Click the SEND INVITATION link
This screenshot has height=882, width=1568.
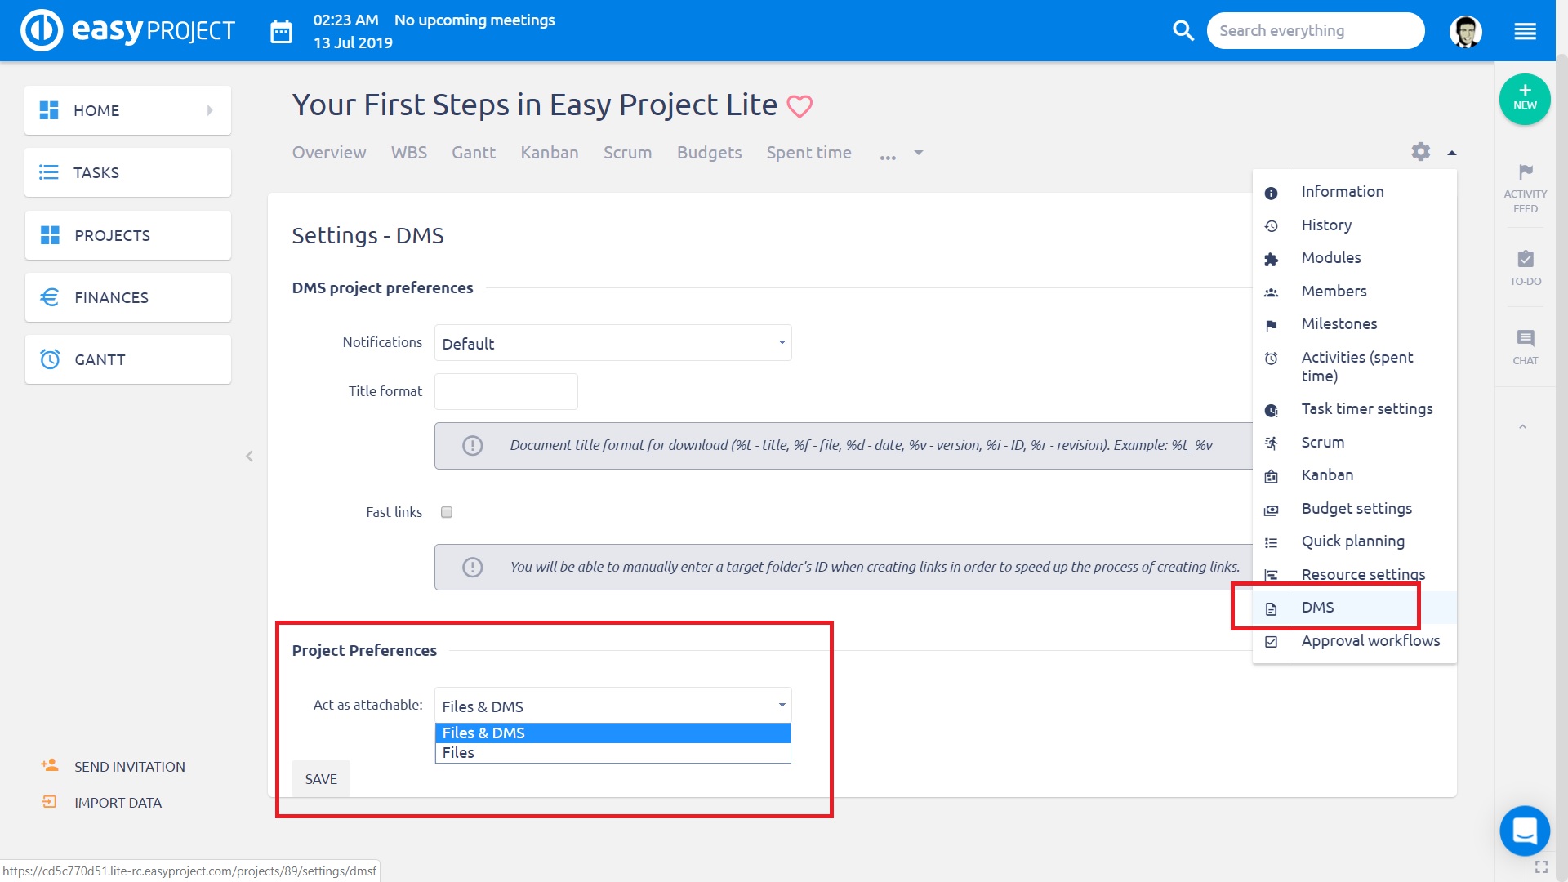(x=129, y=766)
